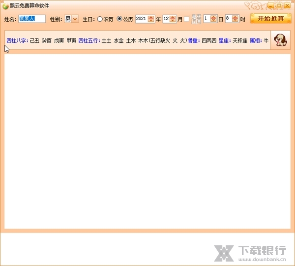295x266 pixels.
Task: Click the app logo in title bar
Action: tap(5, 6)
